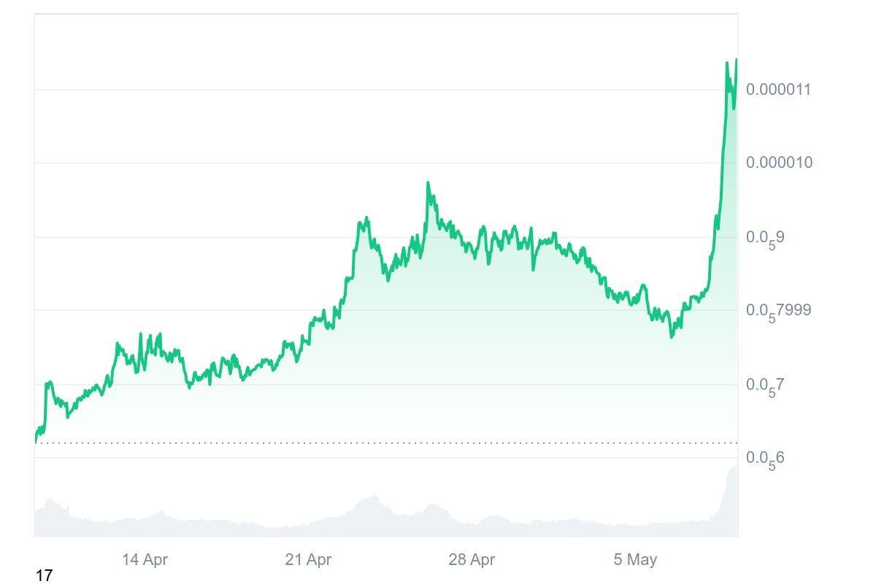The width and height of the screenshot is (876, 584).
Task: Click the price line's highest peak at far right
Action: click(736, 60)
